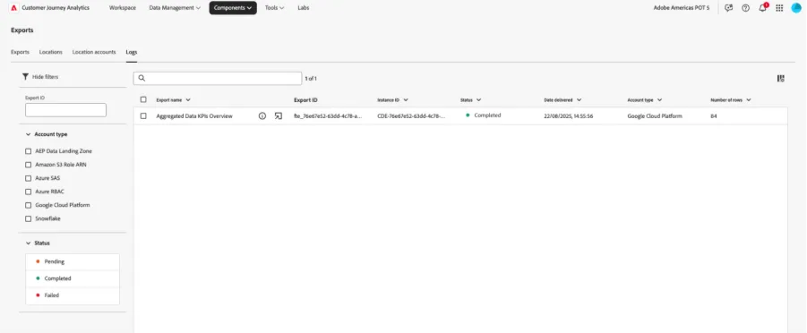Open the app switcher grid icon
This screenshot has width=807, height=333.
click(779, 8)
